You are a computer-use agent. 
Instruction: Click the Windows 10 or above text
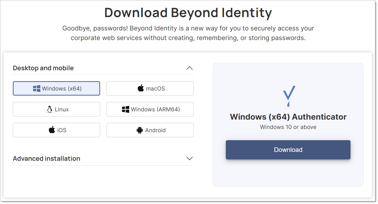pyautogui.click(x=288, y=127)
